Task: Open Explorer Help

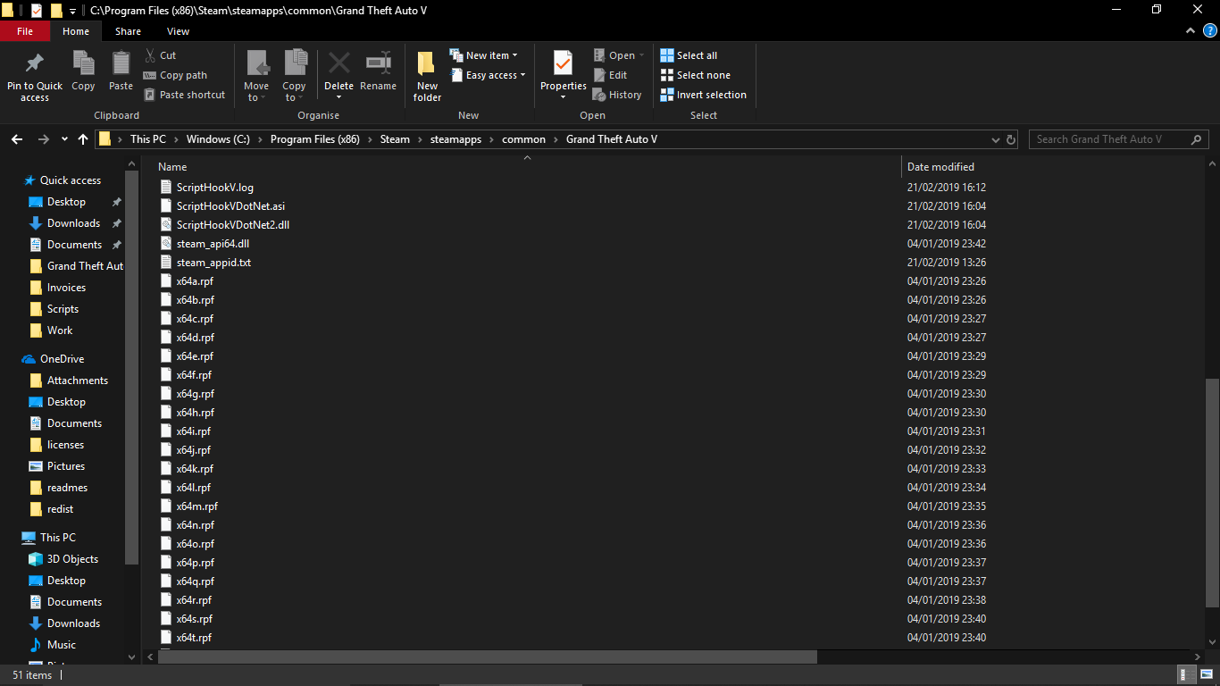Action: (1209, 31)
